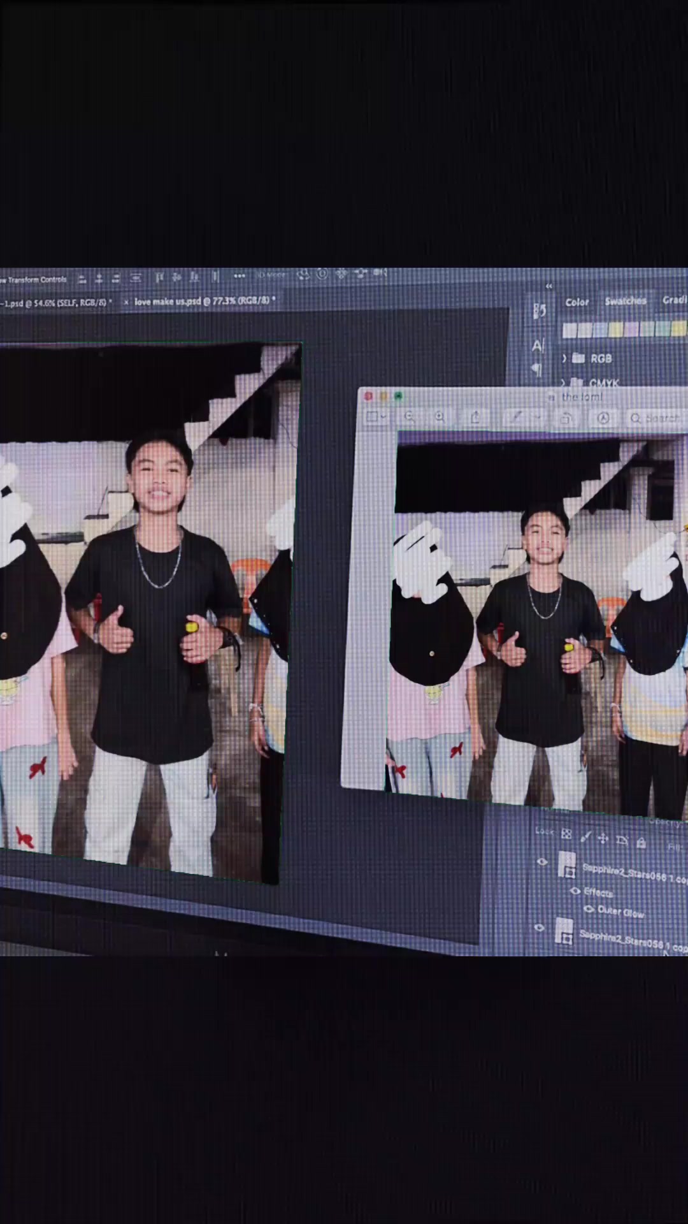Click the Character (A|) panel icon
The image size is (688, 1224).
(538, 346)
